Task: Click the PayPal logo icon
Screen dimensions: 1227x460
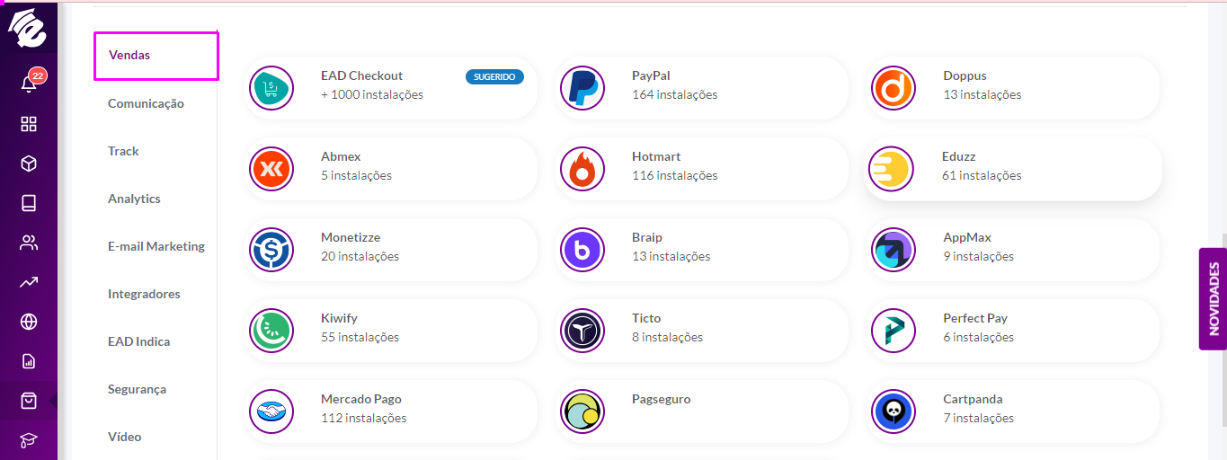Action: coord(582,88)
